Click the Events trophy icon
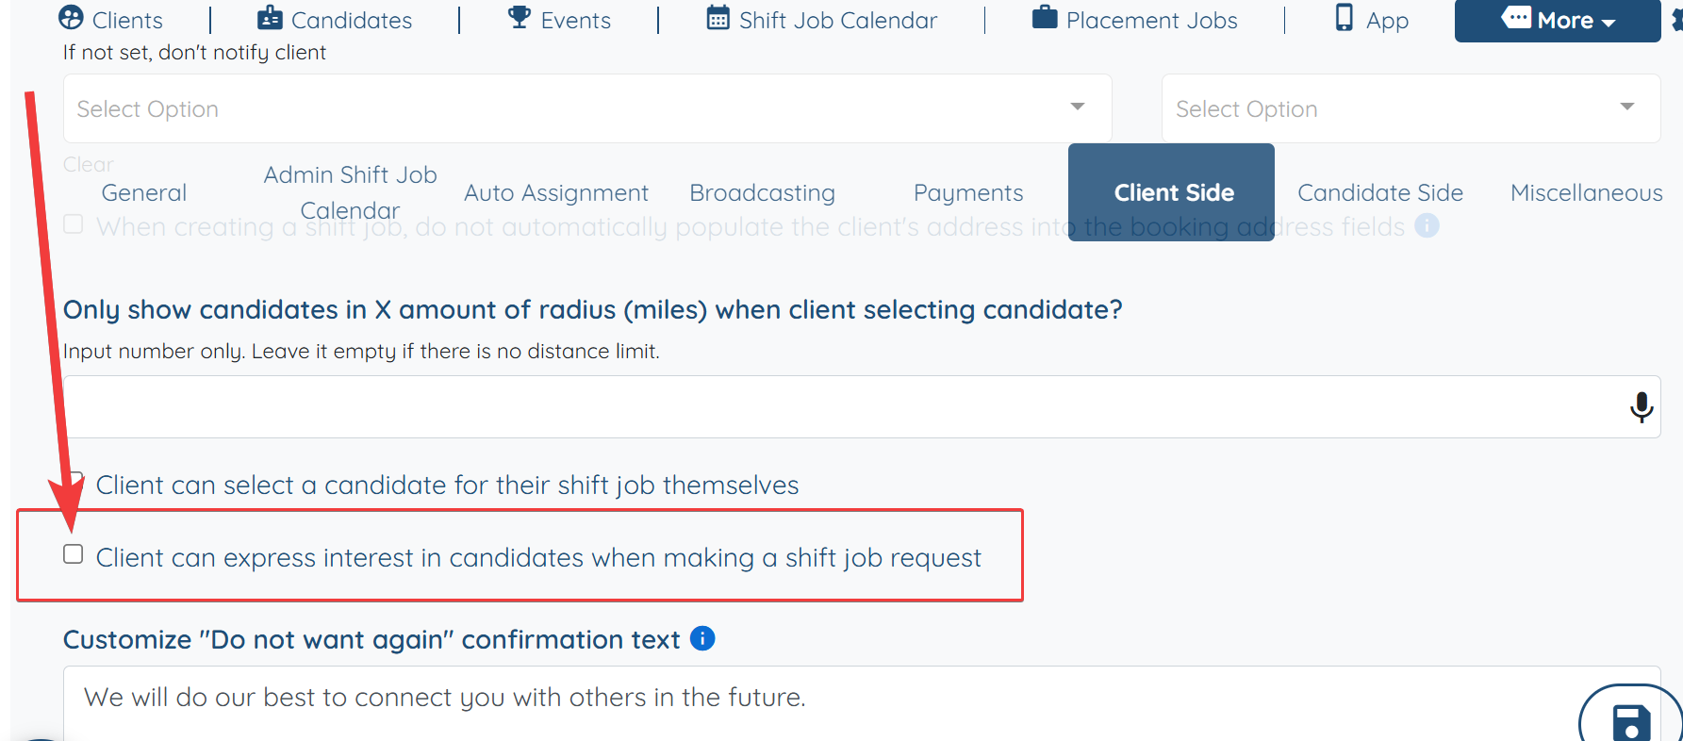1683x741 pixels. [x=520, y=17]
